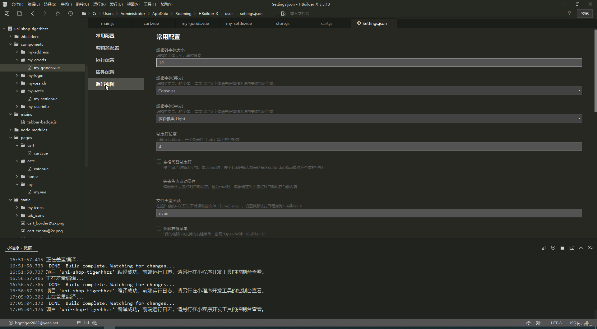This screenshot has height=329, width=597.
Task: Click the recompile refresh icon in console
Action: [x=544, y=248]
